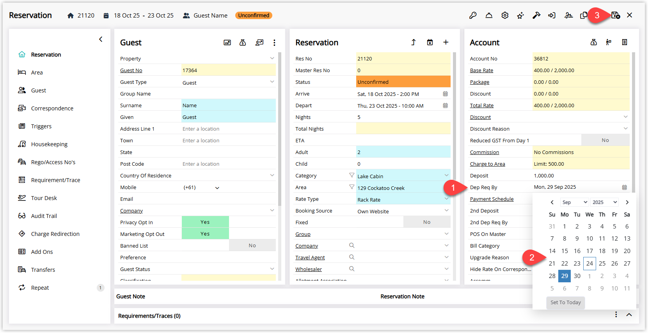The image size is (648, 333).
Task: Click the Wholesaler search magnifier
Action: [x=352, y=269]
